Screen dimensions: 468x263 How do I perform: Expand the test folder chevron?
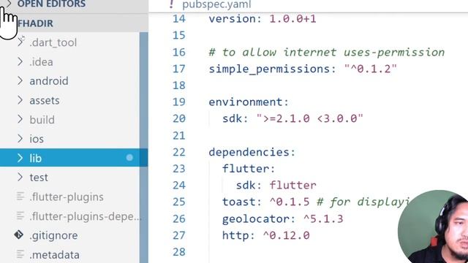click(20, 177)
